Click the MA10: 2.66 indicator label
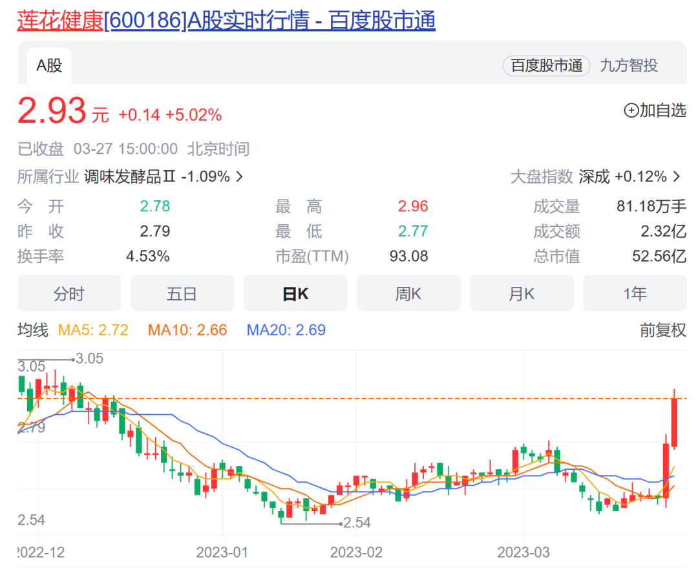 click(187, 330)
